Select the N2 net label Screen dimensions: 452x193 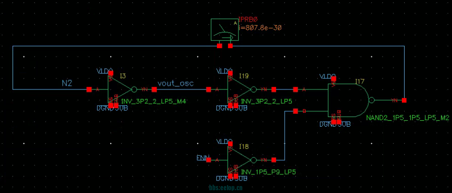pyautogui.click(x=67, y=83)
